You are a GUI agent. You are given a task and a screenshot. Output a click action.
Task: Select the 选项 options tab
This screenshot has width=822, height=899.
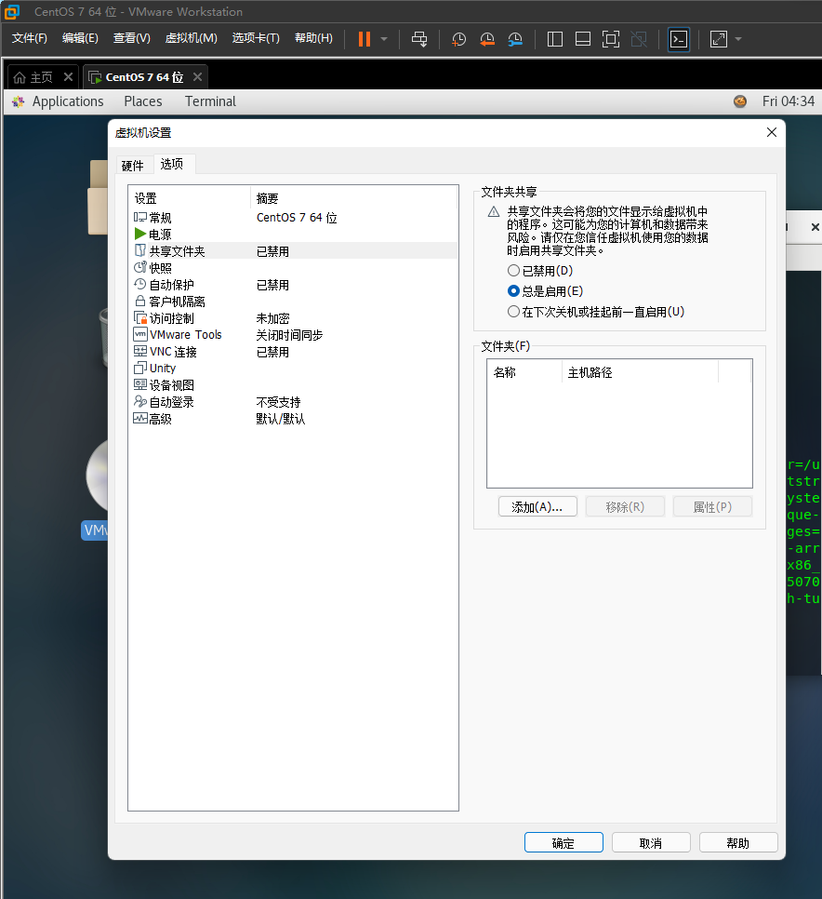click(172, 165)
